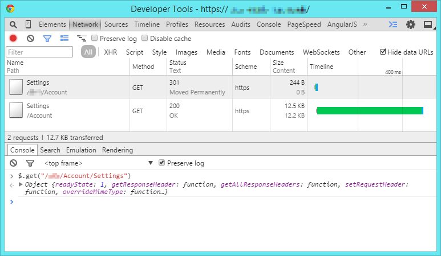Sort by the Status Text column header
Viewport: 441px width, 256px height.
pyautogui.click(x=200, y=67)
